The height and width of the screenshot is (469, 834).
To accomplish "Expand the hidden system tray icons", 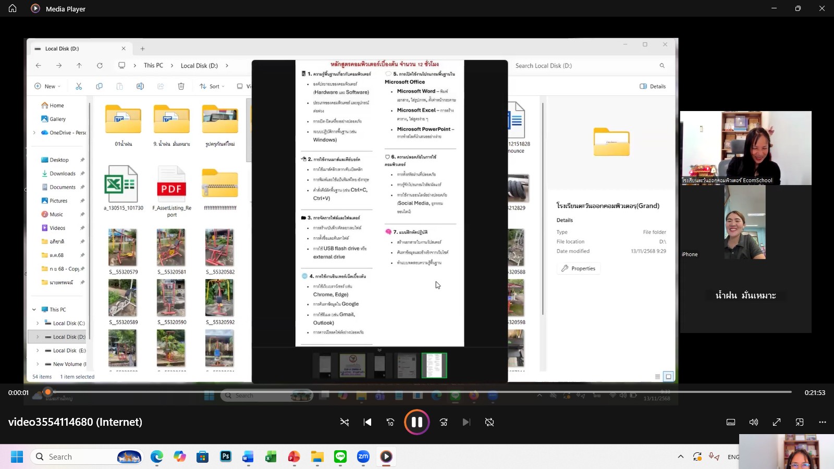I will (x=680, y=456).
